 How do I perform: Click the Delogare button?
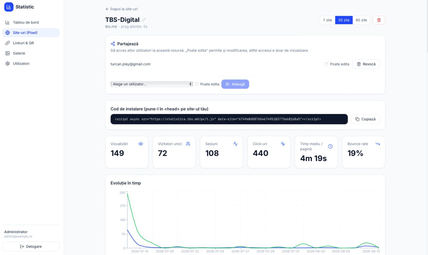31,247
